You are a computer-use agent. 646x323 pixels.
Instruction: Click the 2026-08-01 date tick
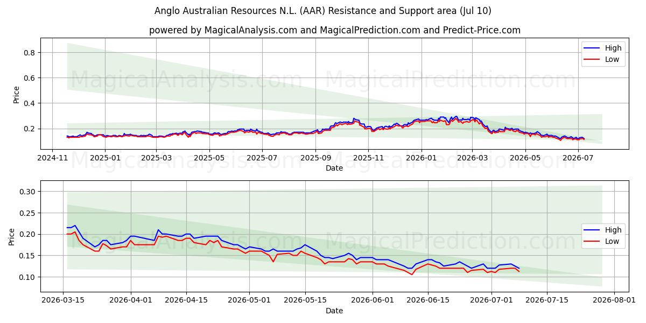[614, 300]
